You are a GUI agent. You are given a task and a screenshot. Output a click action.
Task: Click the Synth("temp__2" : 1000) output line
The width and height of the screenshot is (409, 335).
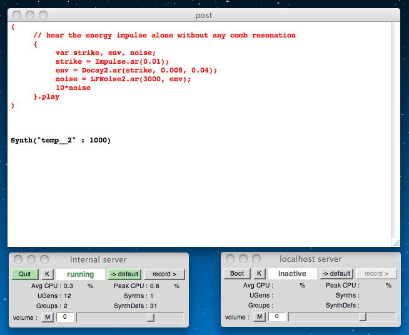[61, 140]
